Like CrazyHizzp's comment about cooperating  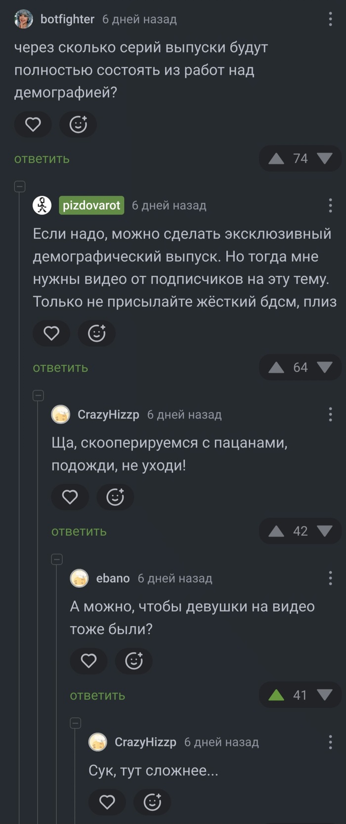coord(70,497)
